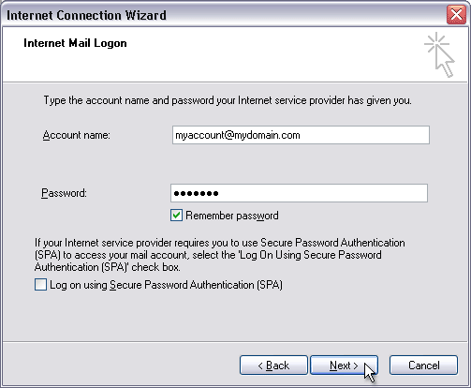Click the '(SPA) to access your mail account' line
Screen dimensions: 471x388
pyautogui.click(x=208, y=255)
